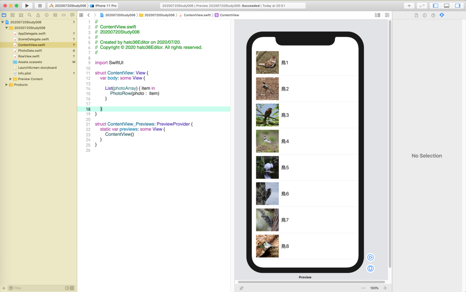Click the project breadcrumb in jump bar
The width and height of the screenshot is (466, 292).
point(118,15)
